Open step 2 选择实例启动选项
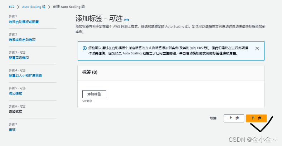The width and height of the screenshot is (282, 146). point(22,40)
